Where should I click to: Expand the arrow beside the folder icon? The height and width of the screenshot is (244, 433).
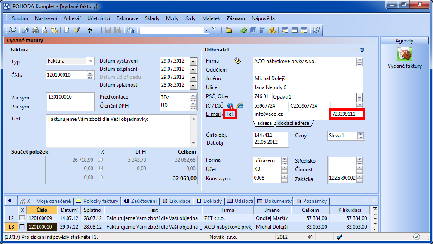tap(236, 30)
